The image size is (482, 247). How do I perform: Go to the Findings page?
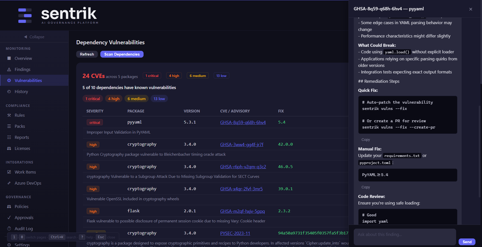click(34, 69)
